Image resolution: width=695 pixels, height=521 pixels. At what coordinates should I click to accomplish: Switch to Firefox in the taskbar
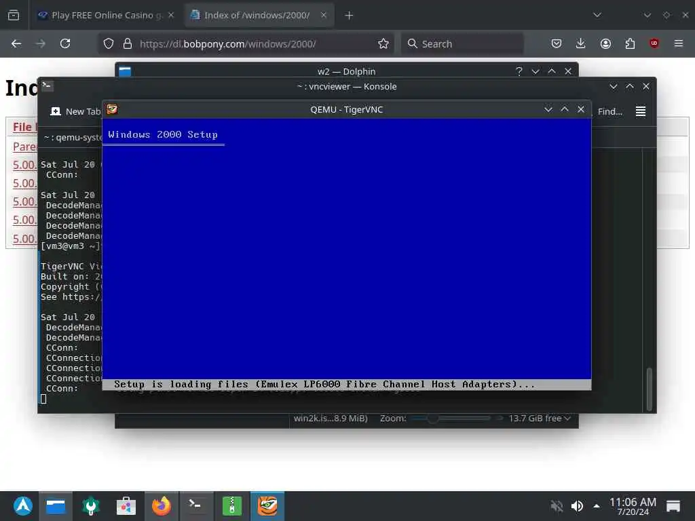[162, 506]
